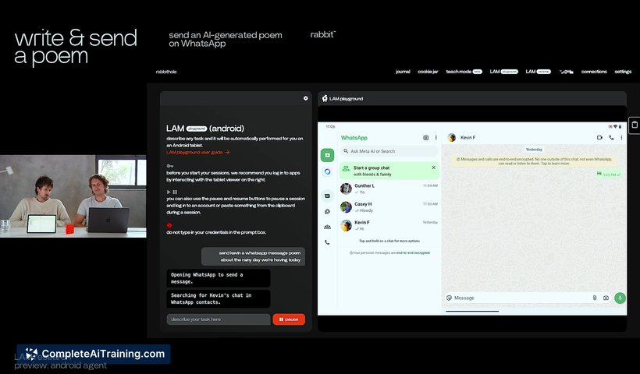This screenshot has width=640, height=374.
Task: Open the Communities icon in WhatsApp sidebar
Action: pyautogui.click(x=327, y=227)
